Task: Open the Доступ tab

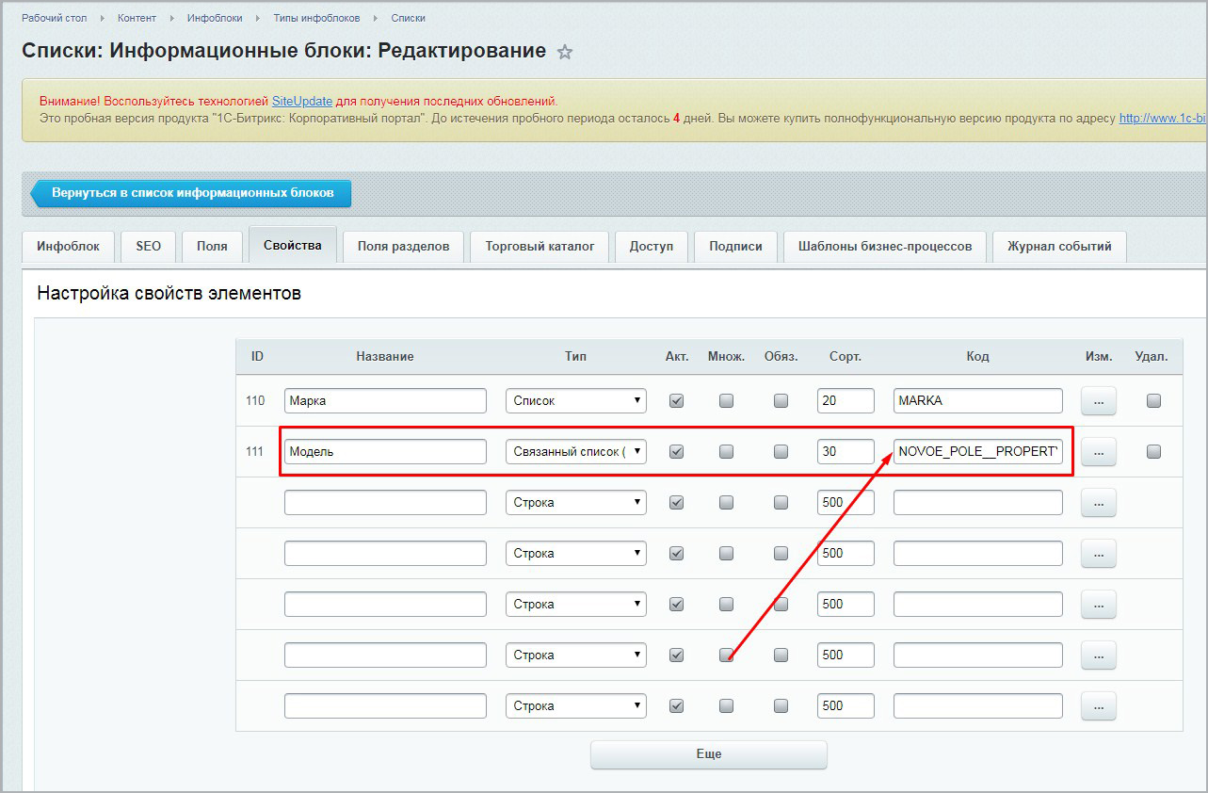Action: (x=652, y=247)
